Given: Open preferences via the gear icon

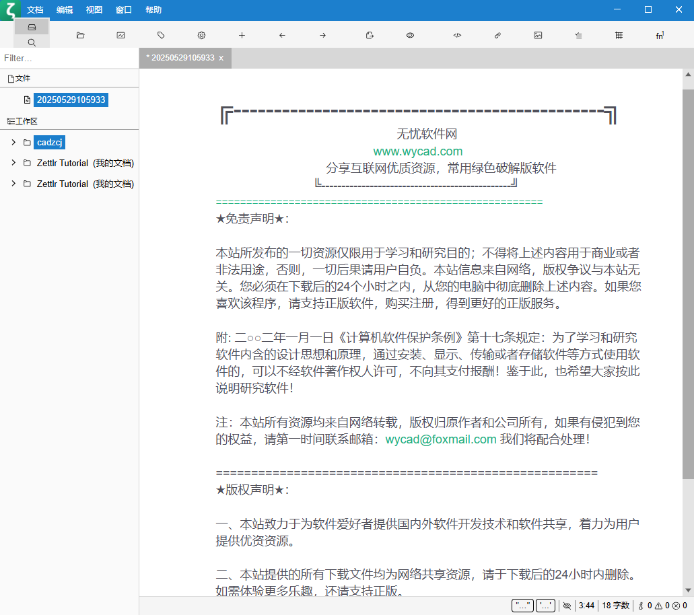Looking at the screenshot, I should pyautogui.click(x=201, y=35).
